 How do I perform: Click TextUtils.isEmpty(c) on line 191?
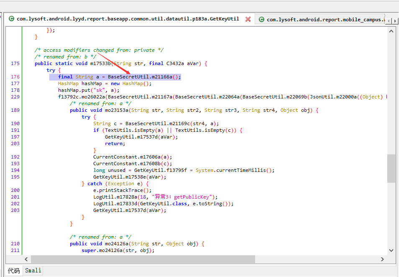click(x=206, y=130)
